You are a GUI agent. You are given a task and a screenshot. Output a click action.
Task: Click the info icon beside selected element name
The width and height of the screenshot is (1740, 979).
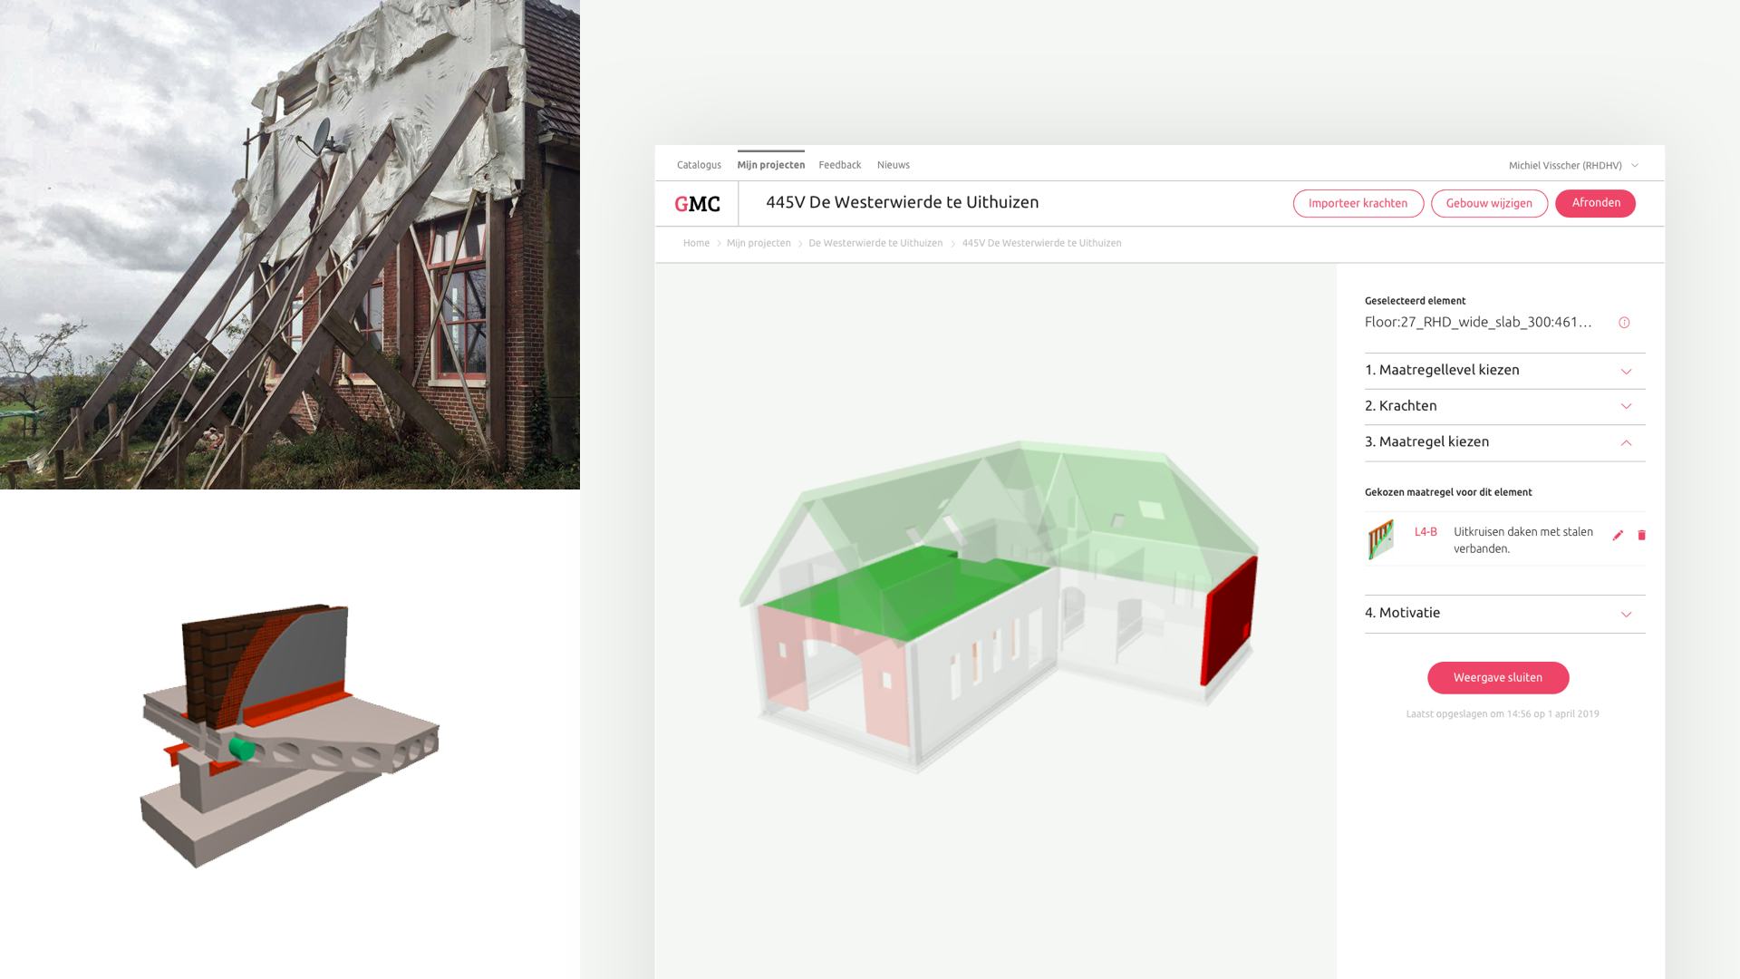click(1624, 323)
